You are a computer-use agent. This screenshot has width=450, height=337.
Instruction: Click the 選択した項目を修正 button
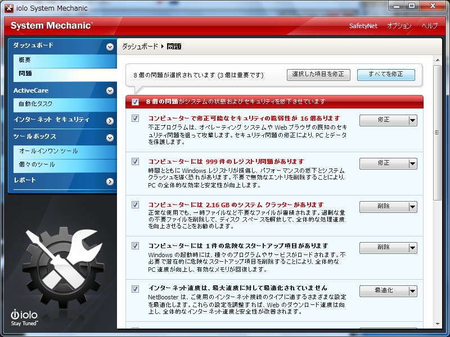[318, 74]
